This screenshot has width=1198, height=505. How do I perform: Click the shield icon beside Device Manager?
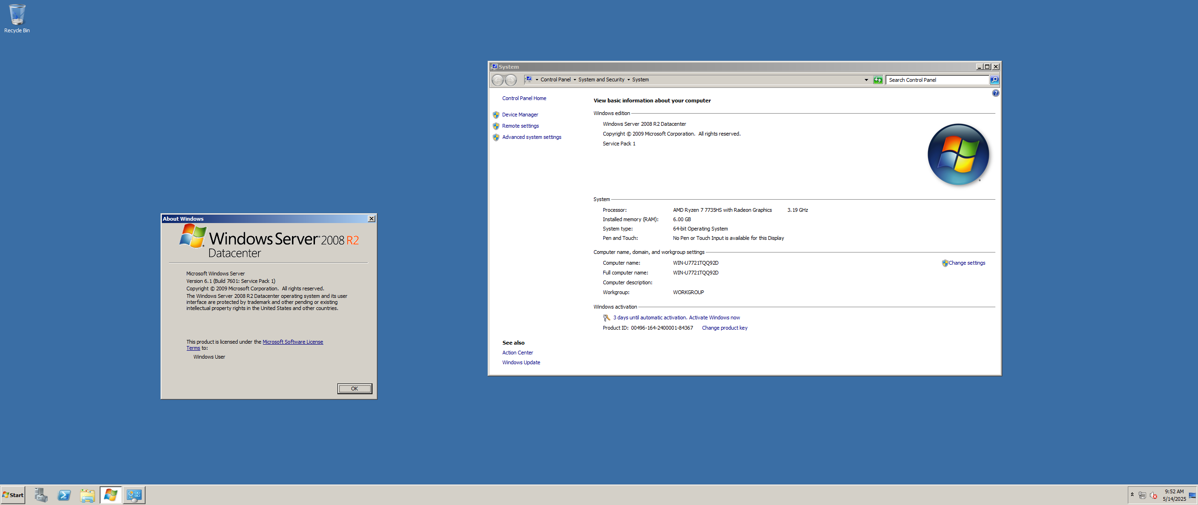click(x=496, y=115)
